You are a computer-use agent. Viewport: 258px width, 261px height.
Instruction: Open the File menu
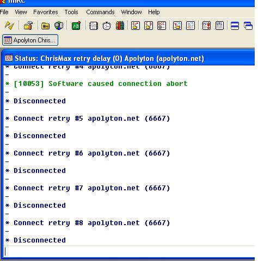coord(4,12)
